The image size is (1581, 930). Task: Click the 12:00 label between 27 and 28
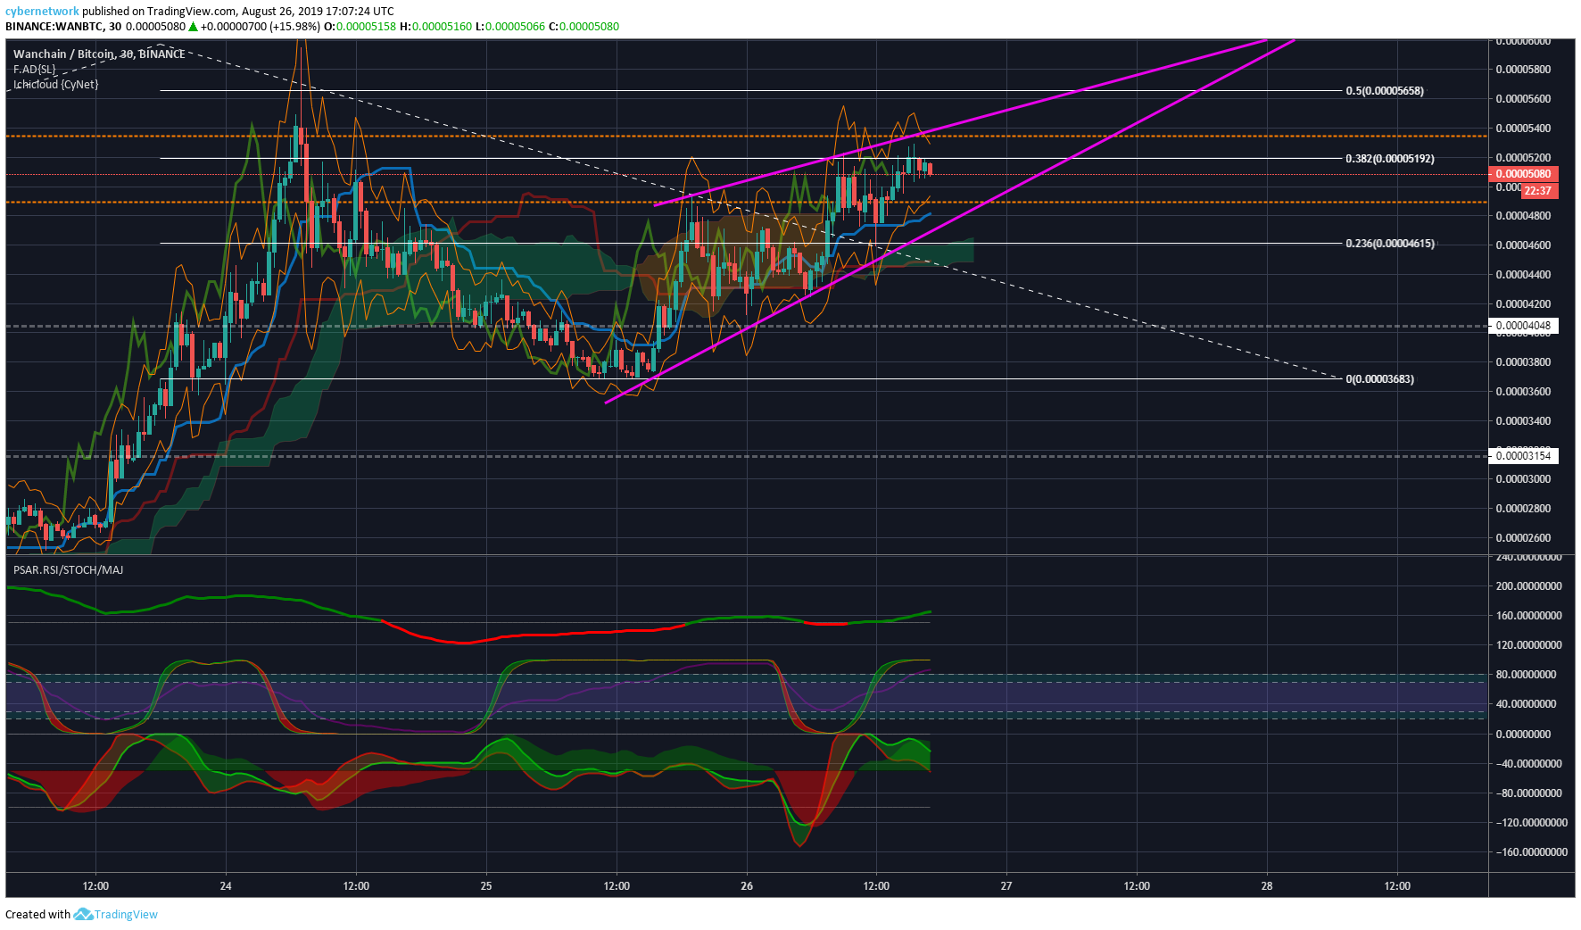(1137, 886)
